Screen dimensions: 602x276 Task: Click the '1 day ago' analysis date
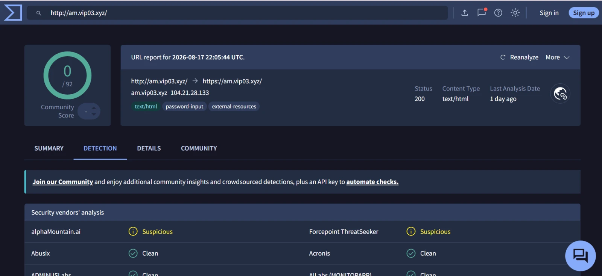coord(503,99)
